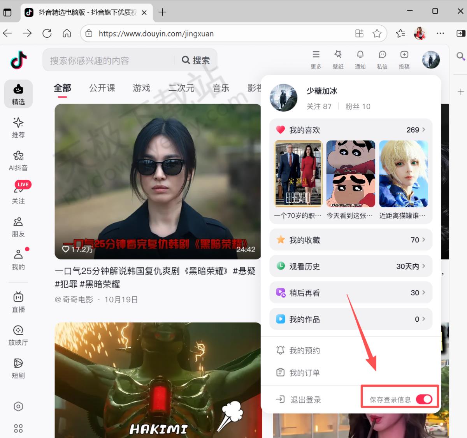
Task: Switch to the 音乐 tab
Action: click(221, 88)
